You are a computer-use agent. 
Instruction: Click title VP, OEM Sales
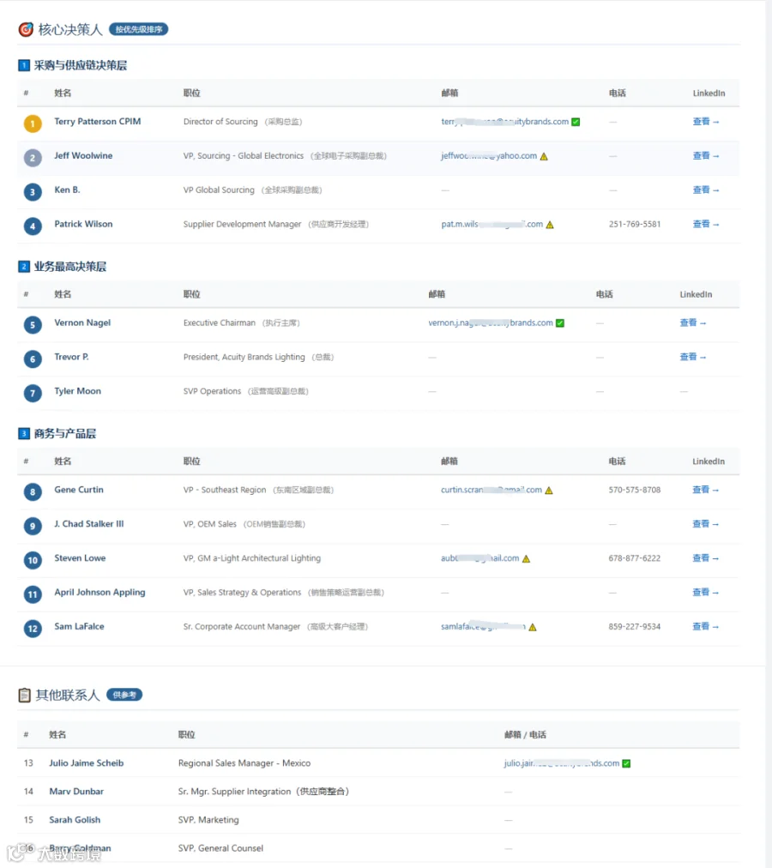(210, 524)
